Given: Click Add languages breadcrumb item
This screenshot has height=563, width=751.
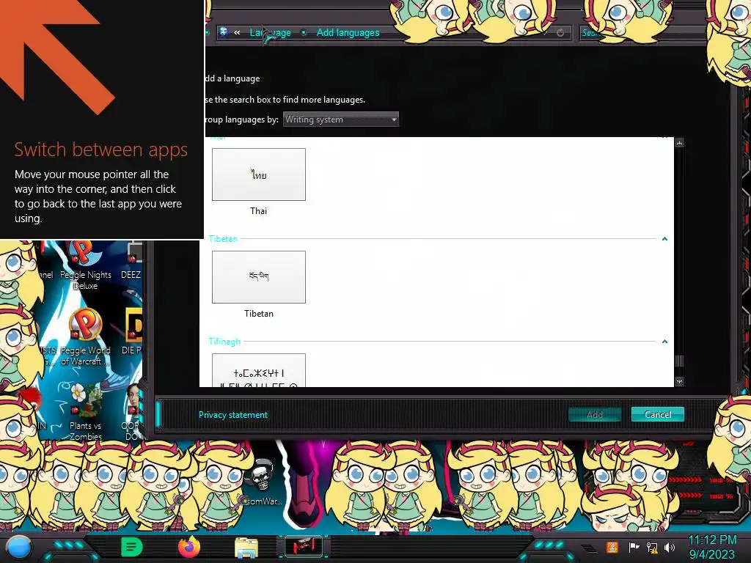Looking at the screenshot, I should pos(348,32).
